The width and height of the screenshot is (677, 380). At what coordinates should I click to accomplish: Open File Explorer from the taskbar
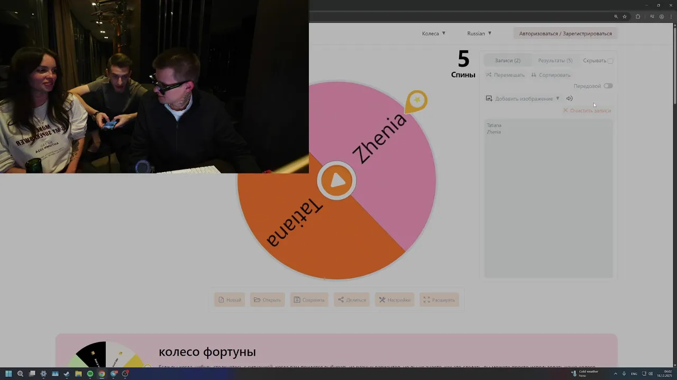(x=78, y=374)
